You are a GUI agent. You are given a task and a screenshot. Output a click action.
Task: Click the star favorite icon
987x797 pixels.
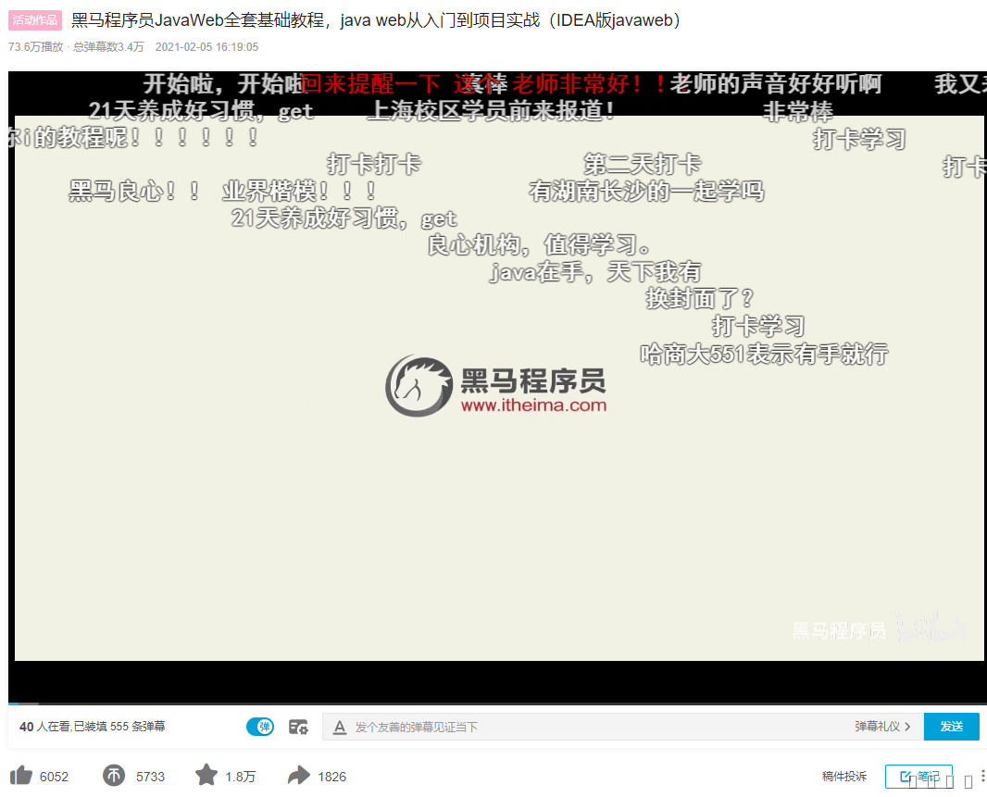pyautogui.click(x=206, y=775)
